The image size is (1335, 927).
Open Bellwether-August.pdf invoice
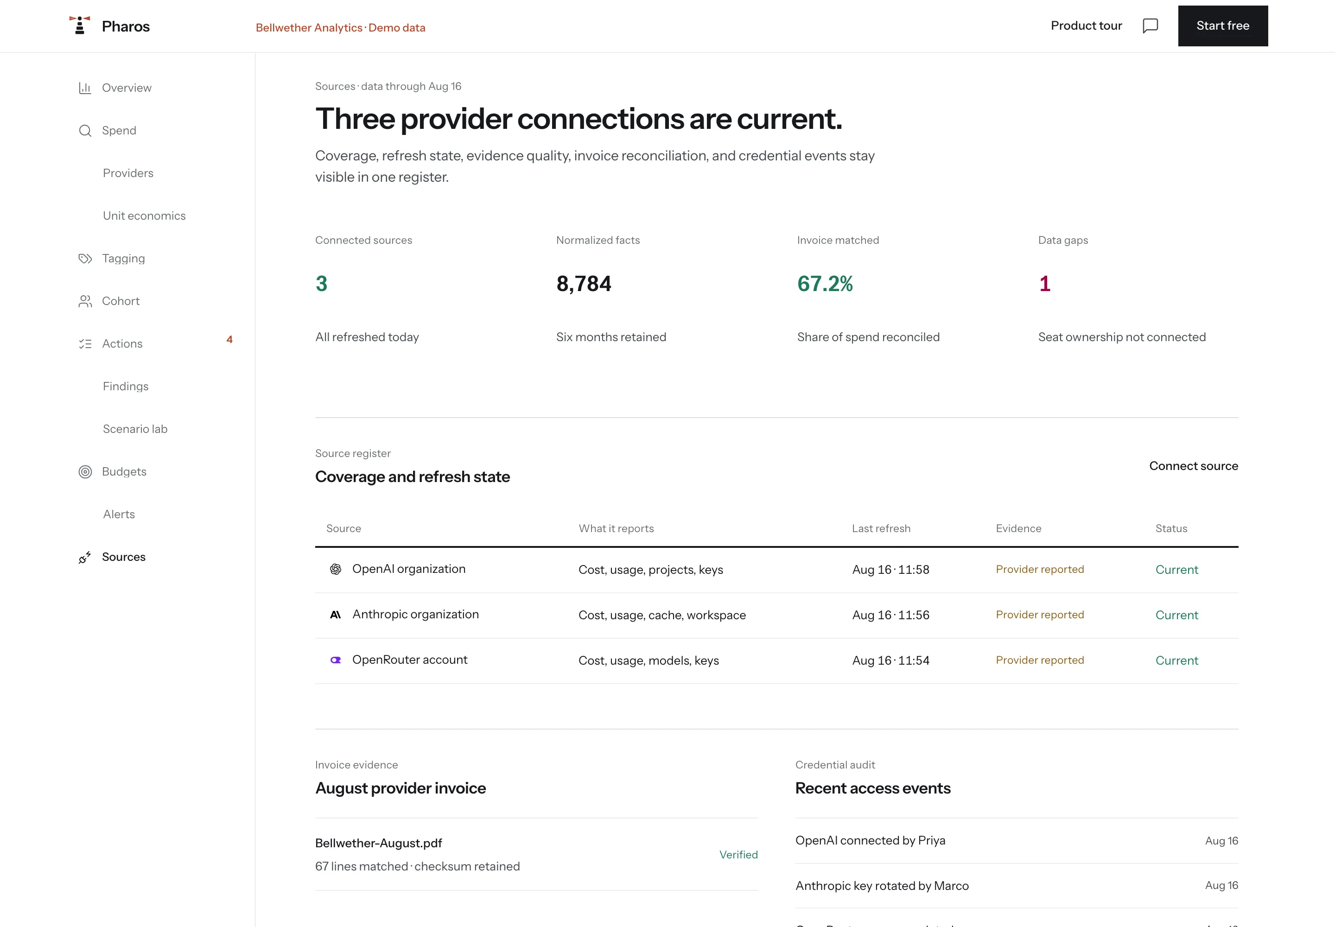point(378,843)
